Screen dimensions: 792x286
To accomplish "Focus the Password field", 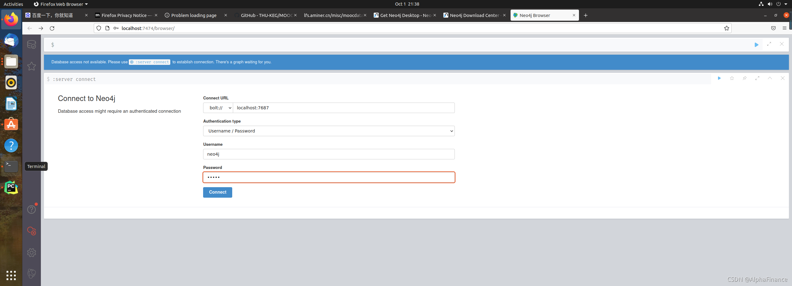I will click(x=329, y=177).
